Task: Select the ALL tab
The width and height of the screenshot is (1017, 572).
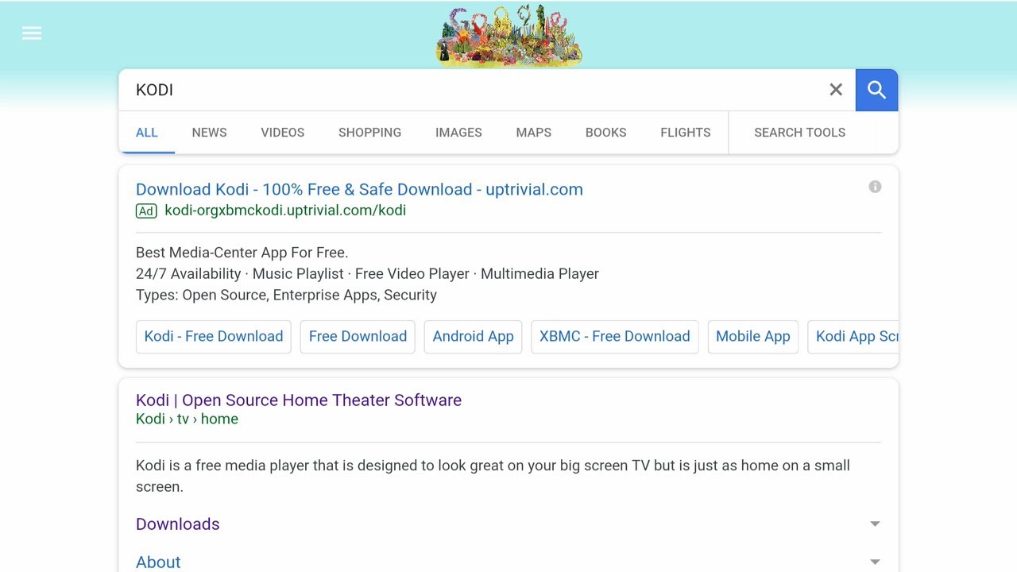Action: pos(147,133)
